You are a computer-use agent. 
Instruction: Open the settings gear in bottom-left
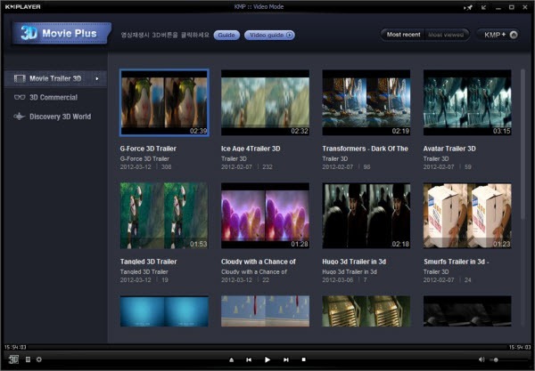click(39, 359)
